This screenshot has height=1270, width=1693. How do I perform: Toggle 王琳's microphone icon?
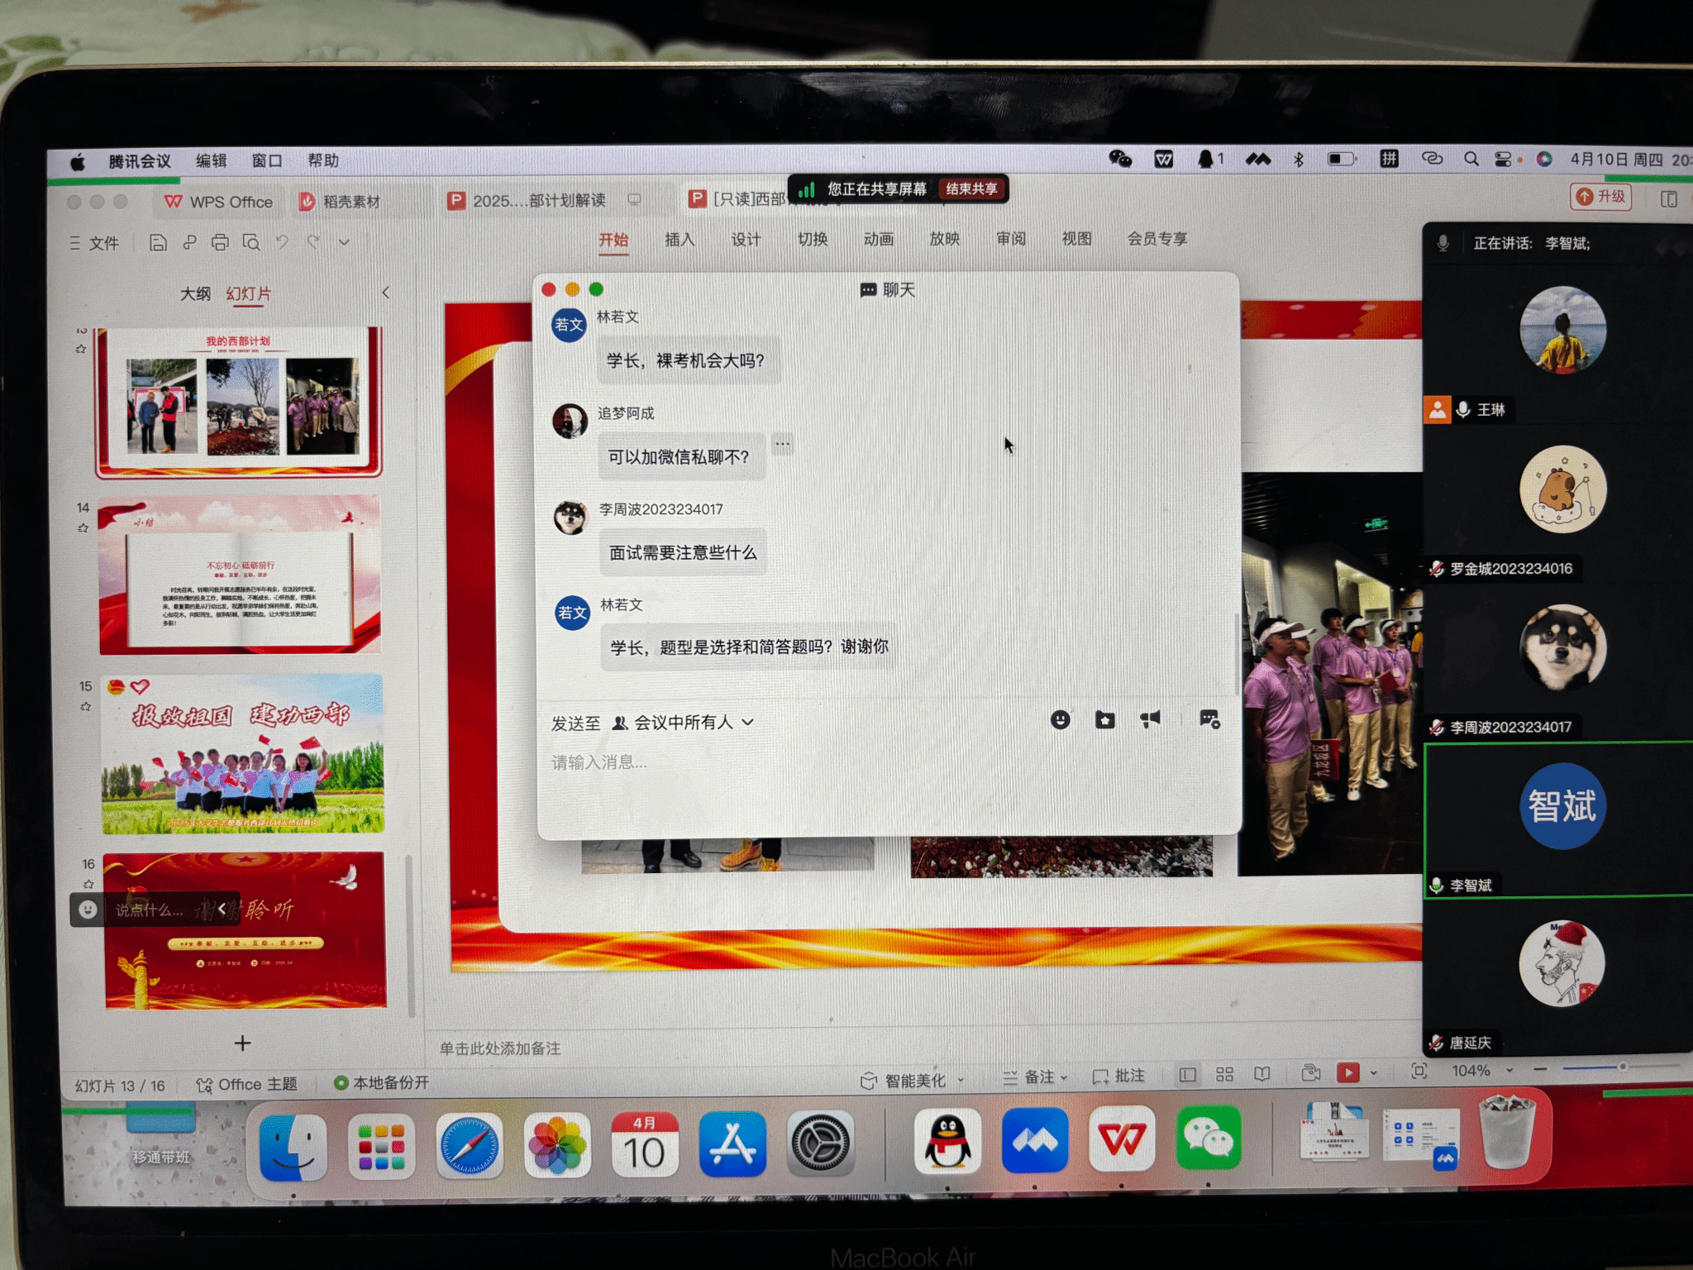1463,410
